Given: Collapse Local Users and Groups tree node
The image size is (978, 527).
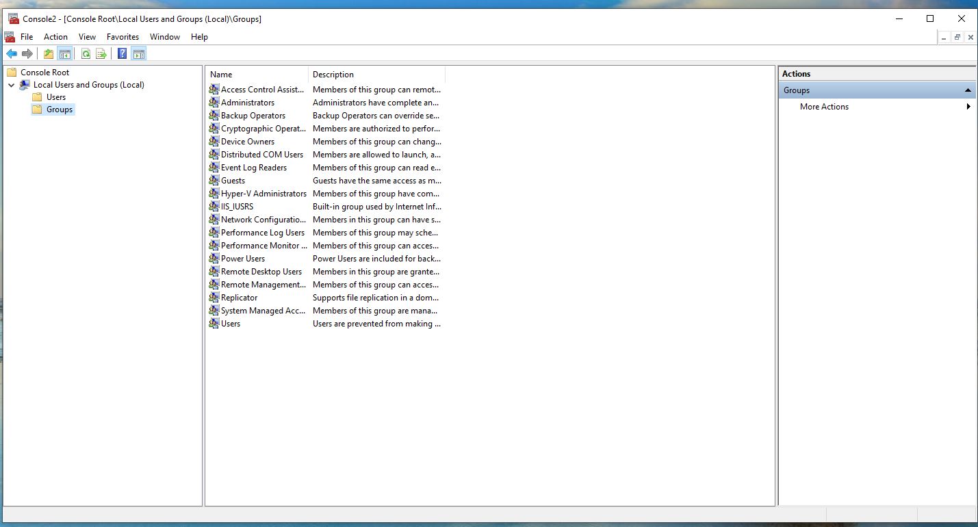Looking at the screenshot, I should (11, 85).
